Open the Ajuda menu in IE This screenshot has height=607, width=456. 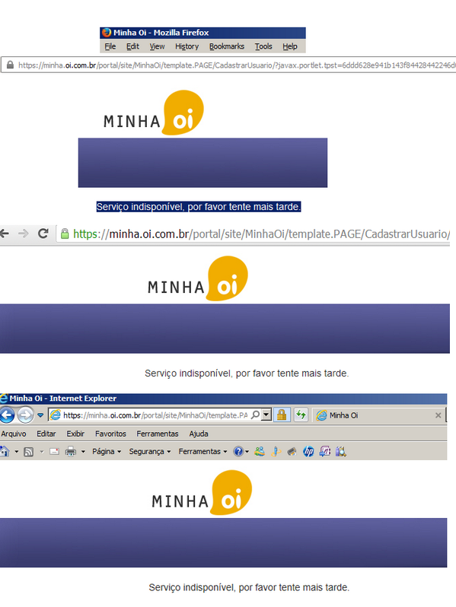tap(199, 434)
